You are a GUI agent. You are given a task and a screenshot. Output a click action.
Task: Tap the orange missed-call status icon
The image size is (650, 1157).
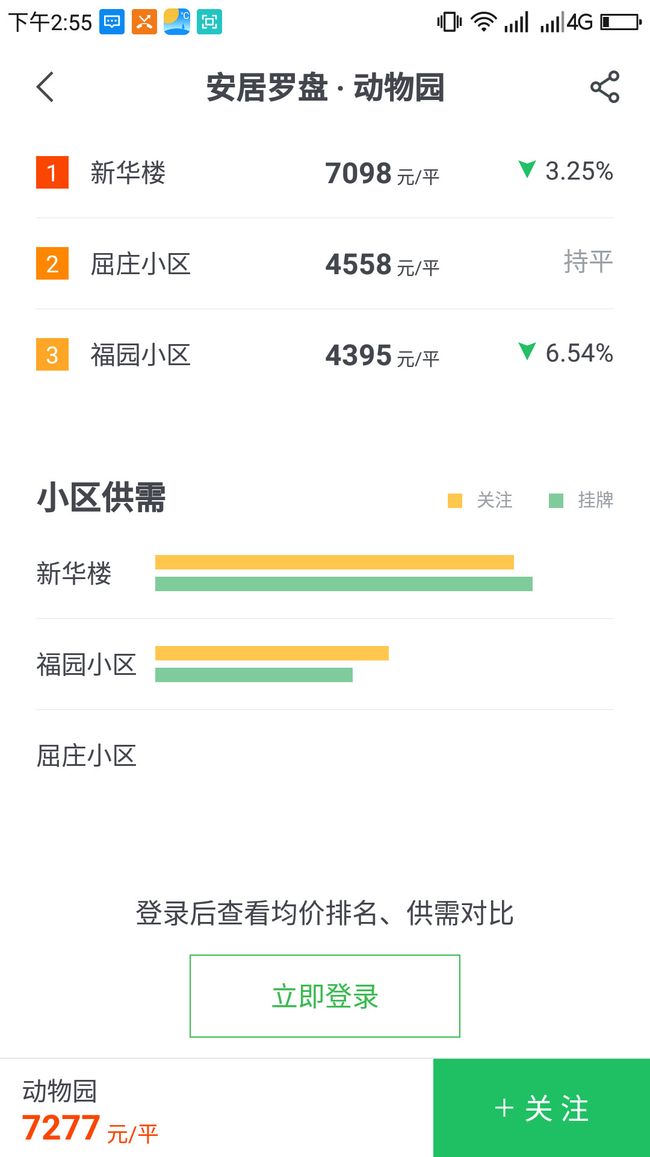coord(144,22)
